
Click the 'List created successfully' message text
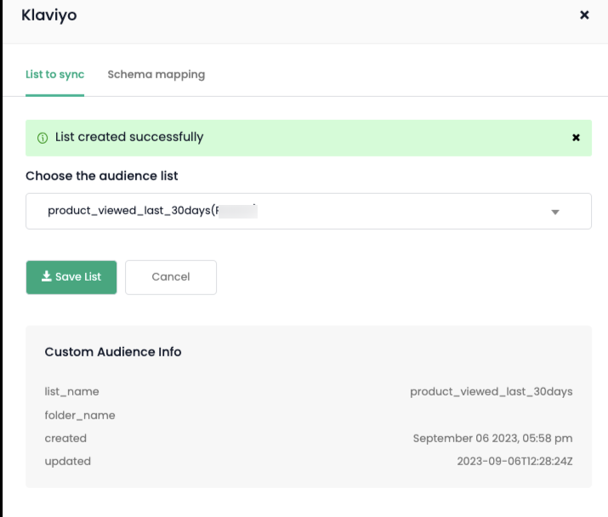pos(129,137)
